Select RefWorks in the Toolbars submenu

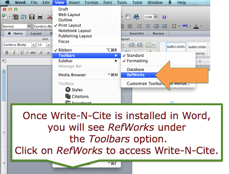[136, 75]
